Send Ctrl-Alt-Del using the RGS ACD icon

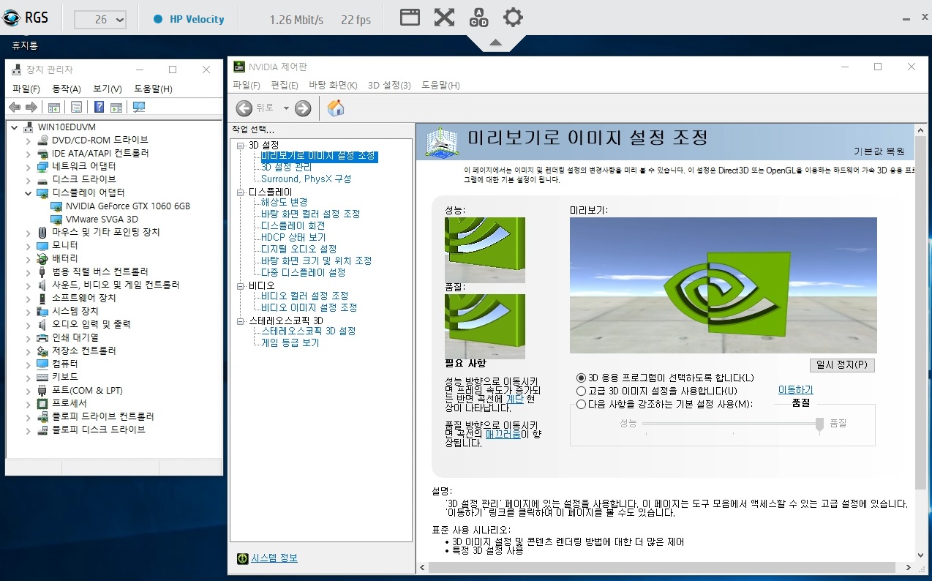tap(478, 18)
